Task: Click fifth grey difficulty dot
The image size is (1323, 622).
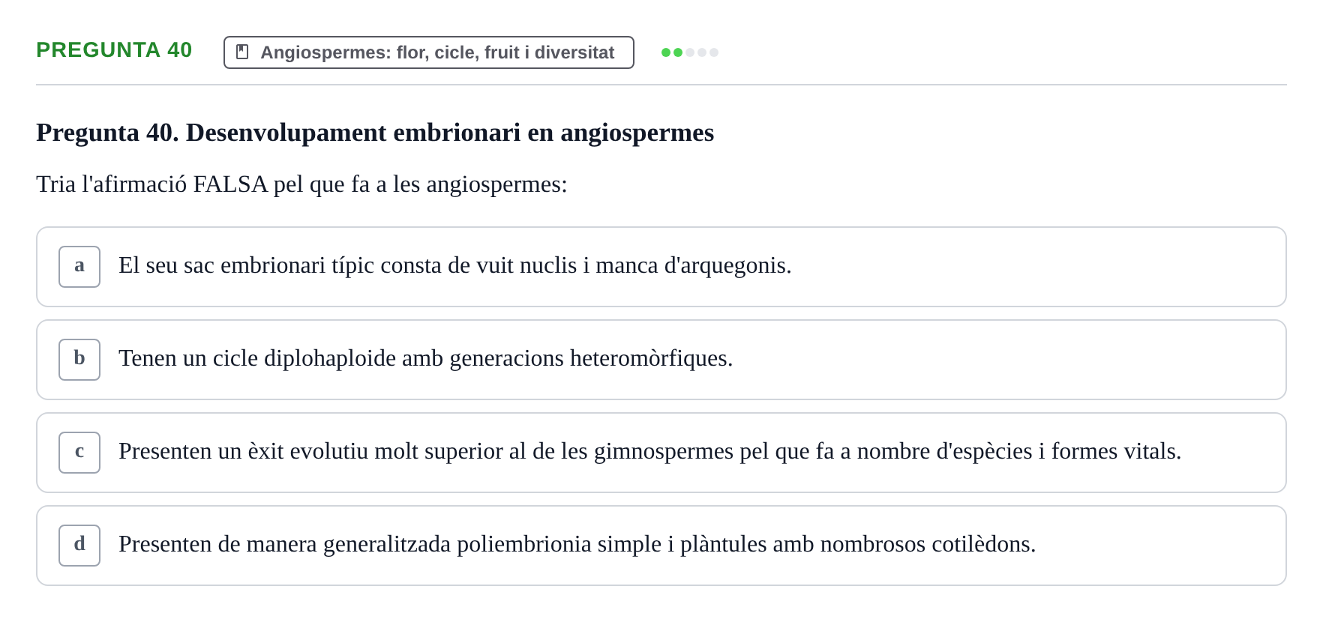Action: tap(714, 52)
